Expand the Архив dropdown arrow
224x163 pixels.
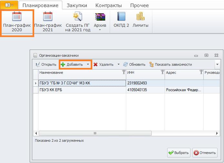[100, 30]
